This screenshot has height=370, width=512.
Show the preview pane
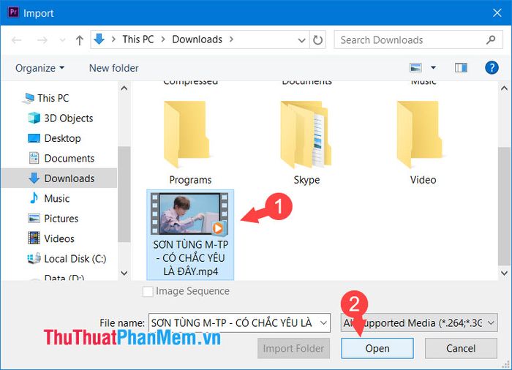[x=461, y=67]
